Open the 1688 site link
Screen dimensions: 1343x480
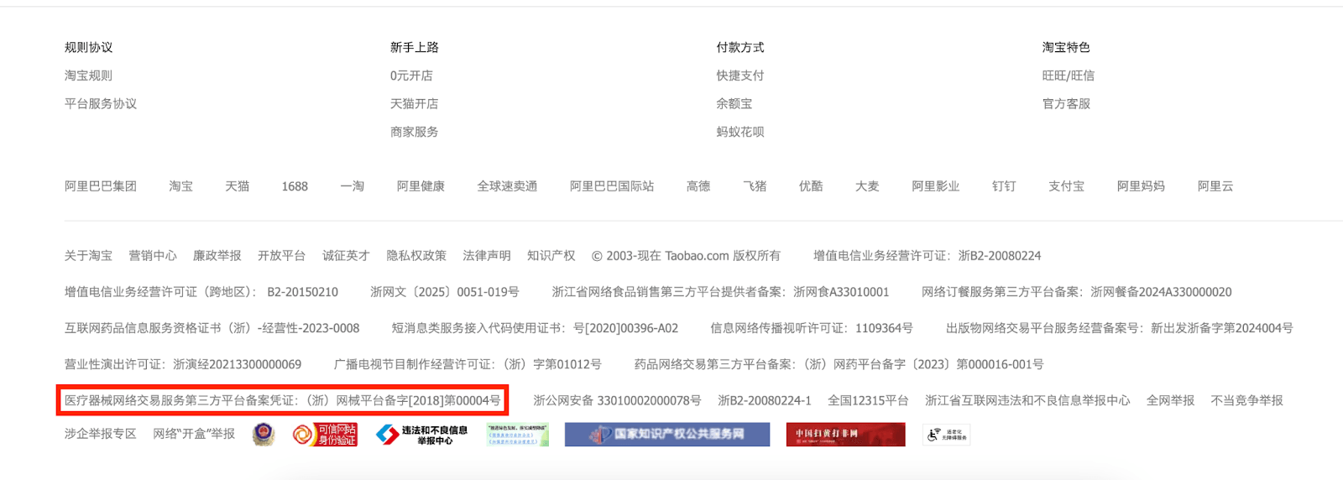tap(295, 186)
